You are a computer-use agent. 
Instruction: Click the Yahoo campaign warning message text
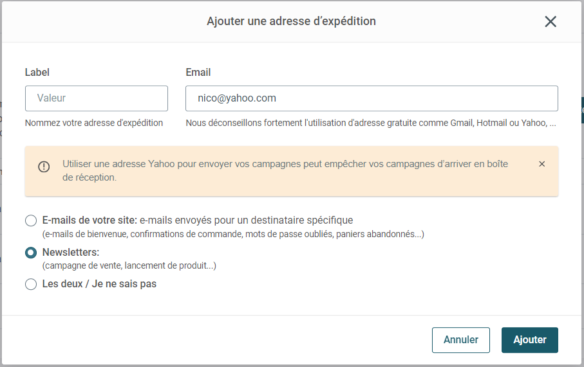(x=285, y=171)
